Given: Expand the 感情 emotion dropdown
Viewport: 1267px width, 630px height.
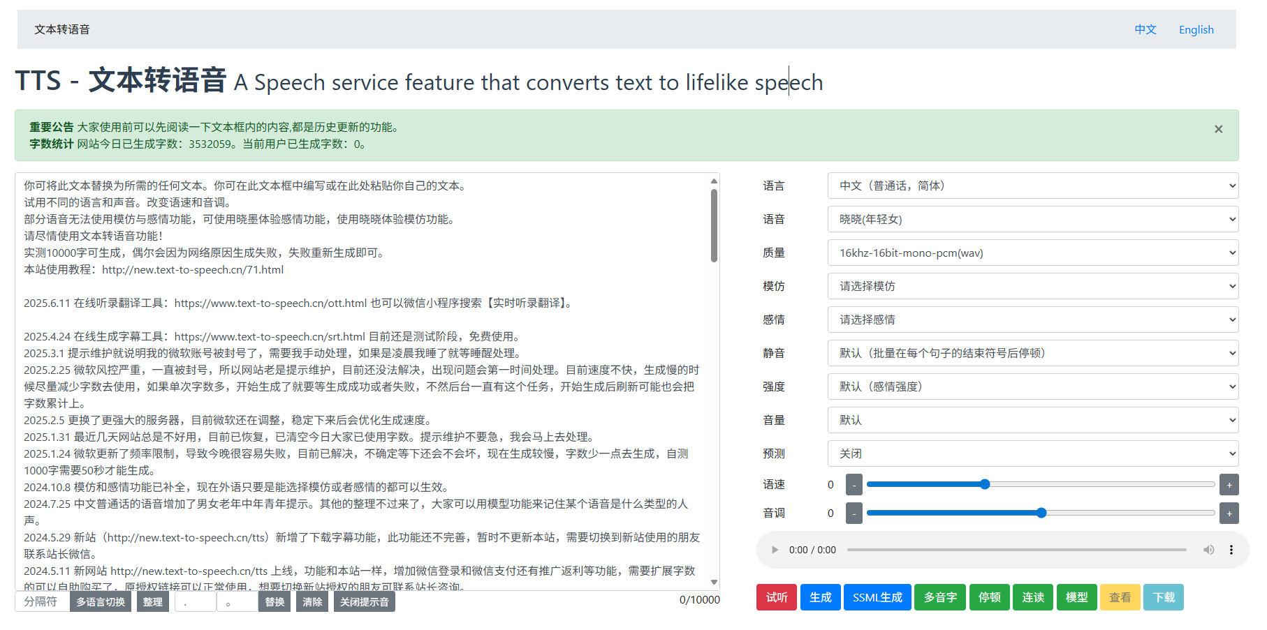Looking at the screenshot, I should tap(1032, 320).
